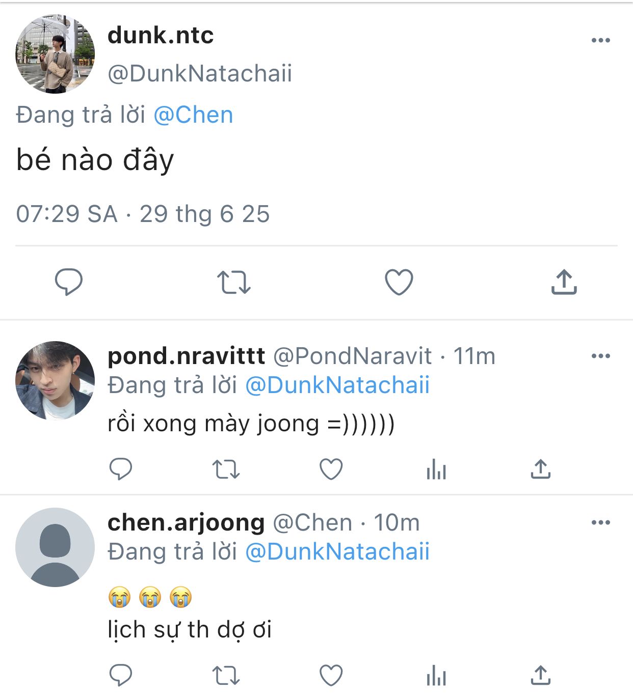Retweet dunk.ntc's main tweet
This screenshot has width=633, height=695.
click(x=234, y=282)
